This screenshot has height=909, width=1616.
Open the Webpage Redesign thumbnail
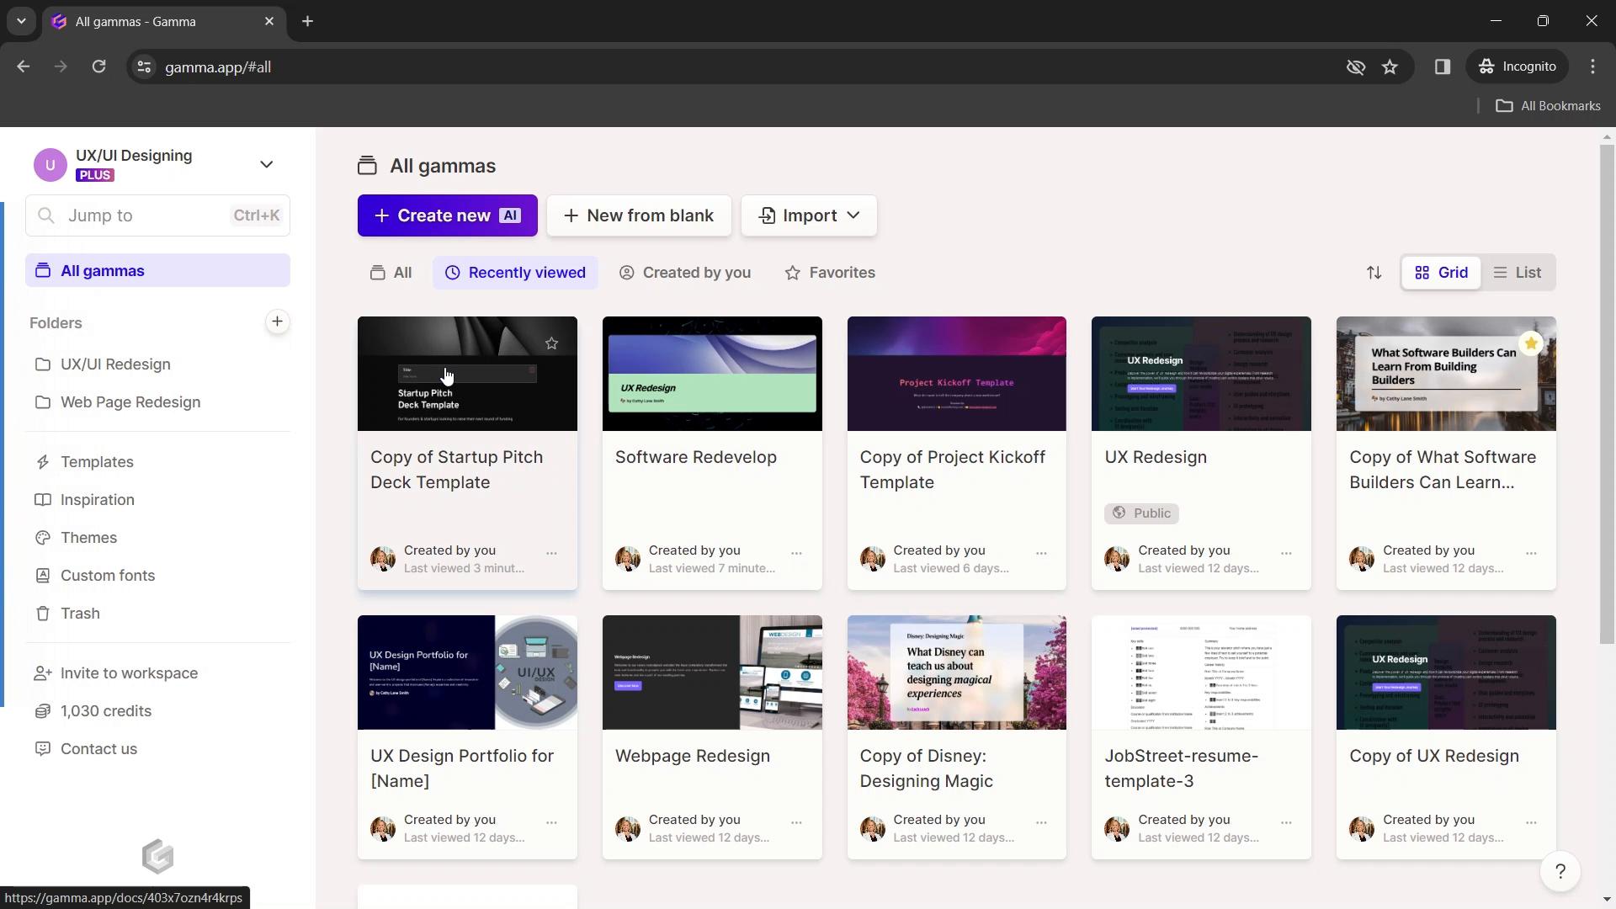[x=713, y=672]
